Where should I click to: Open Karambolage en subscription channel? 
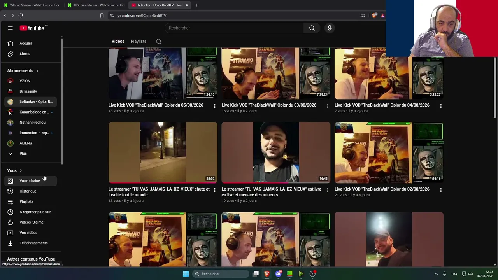[x=31, y=112]
